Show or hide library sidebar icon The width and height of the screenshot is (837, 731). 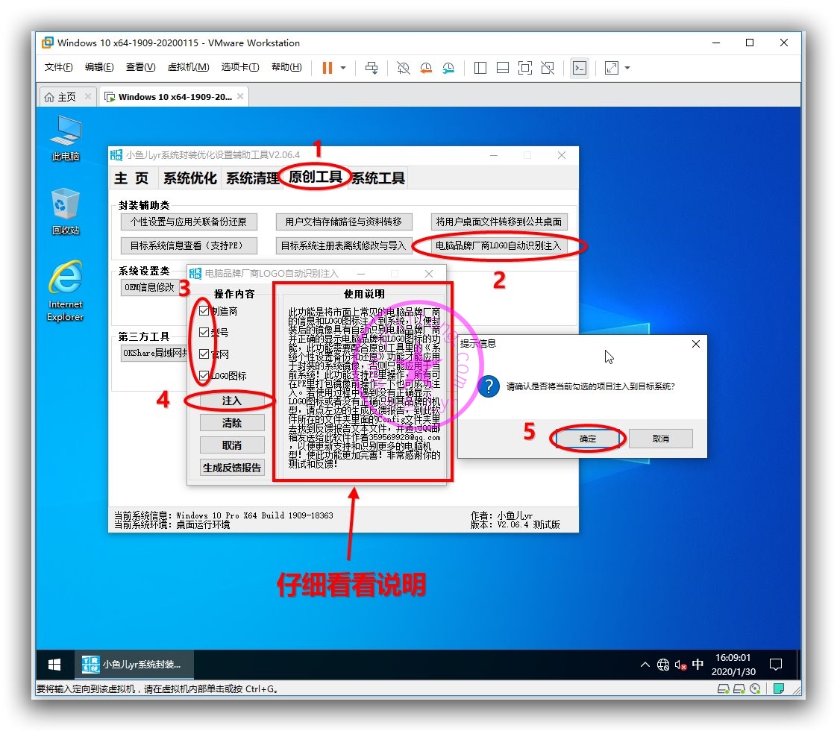480,68
